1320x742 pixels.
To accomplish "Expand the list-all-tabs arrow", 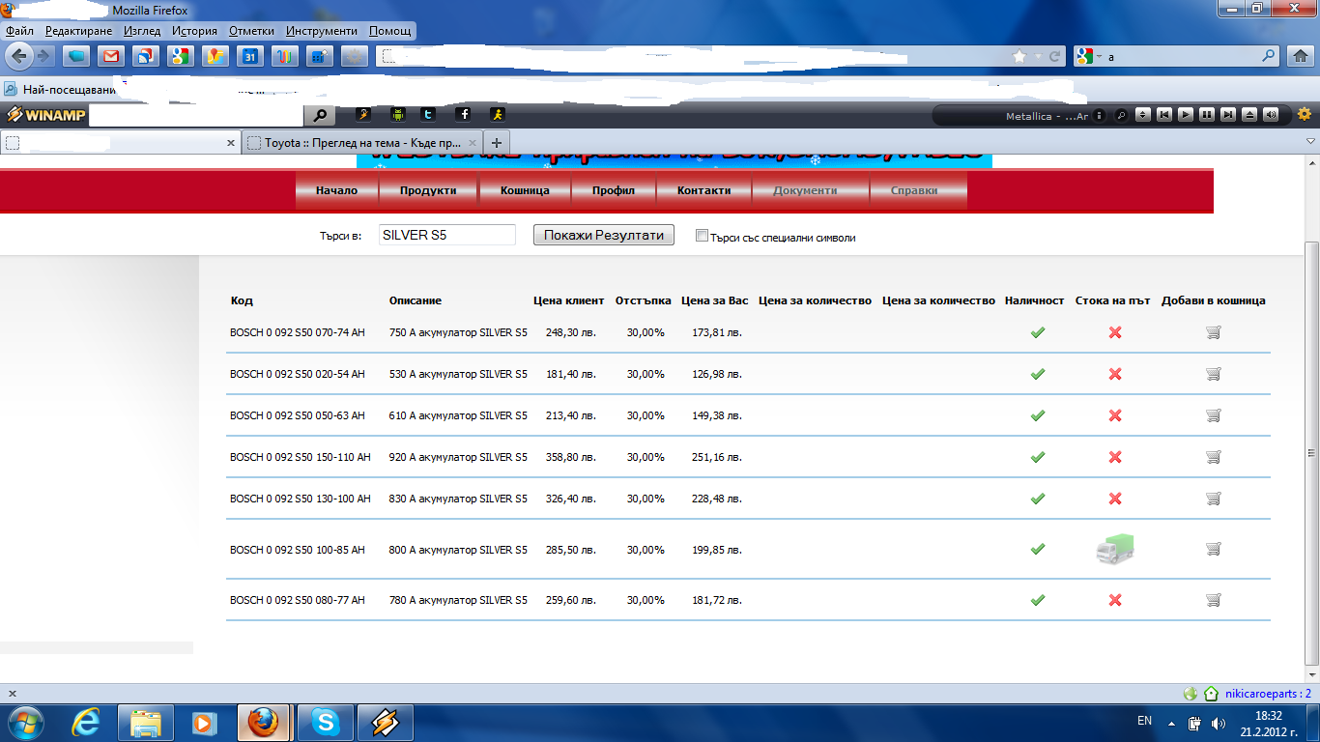I will (x=1310, y=142).
